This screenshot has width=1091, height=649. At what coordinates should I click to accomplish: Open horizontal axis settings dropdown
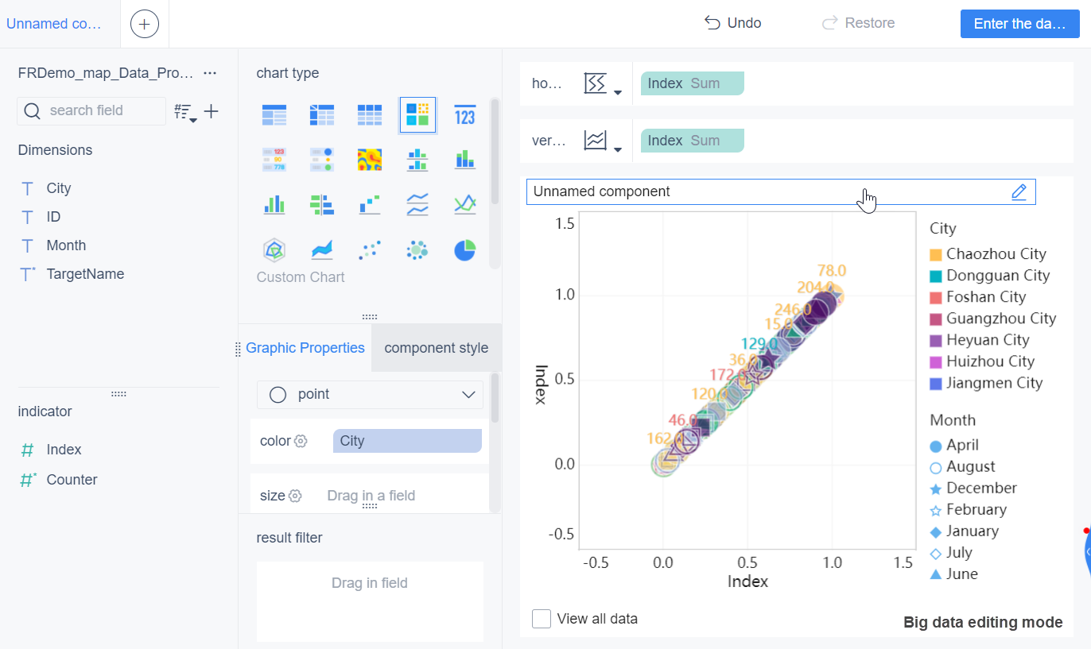(603, 83)
